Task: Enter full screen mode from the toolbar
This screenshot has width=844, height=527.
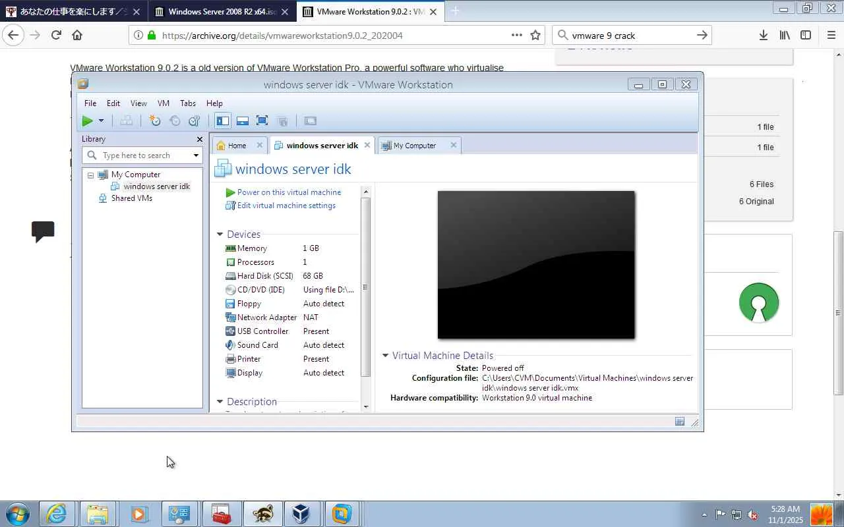Action: (262, 121)
